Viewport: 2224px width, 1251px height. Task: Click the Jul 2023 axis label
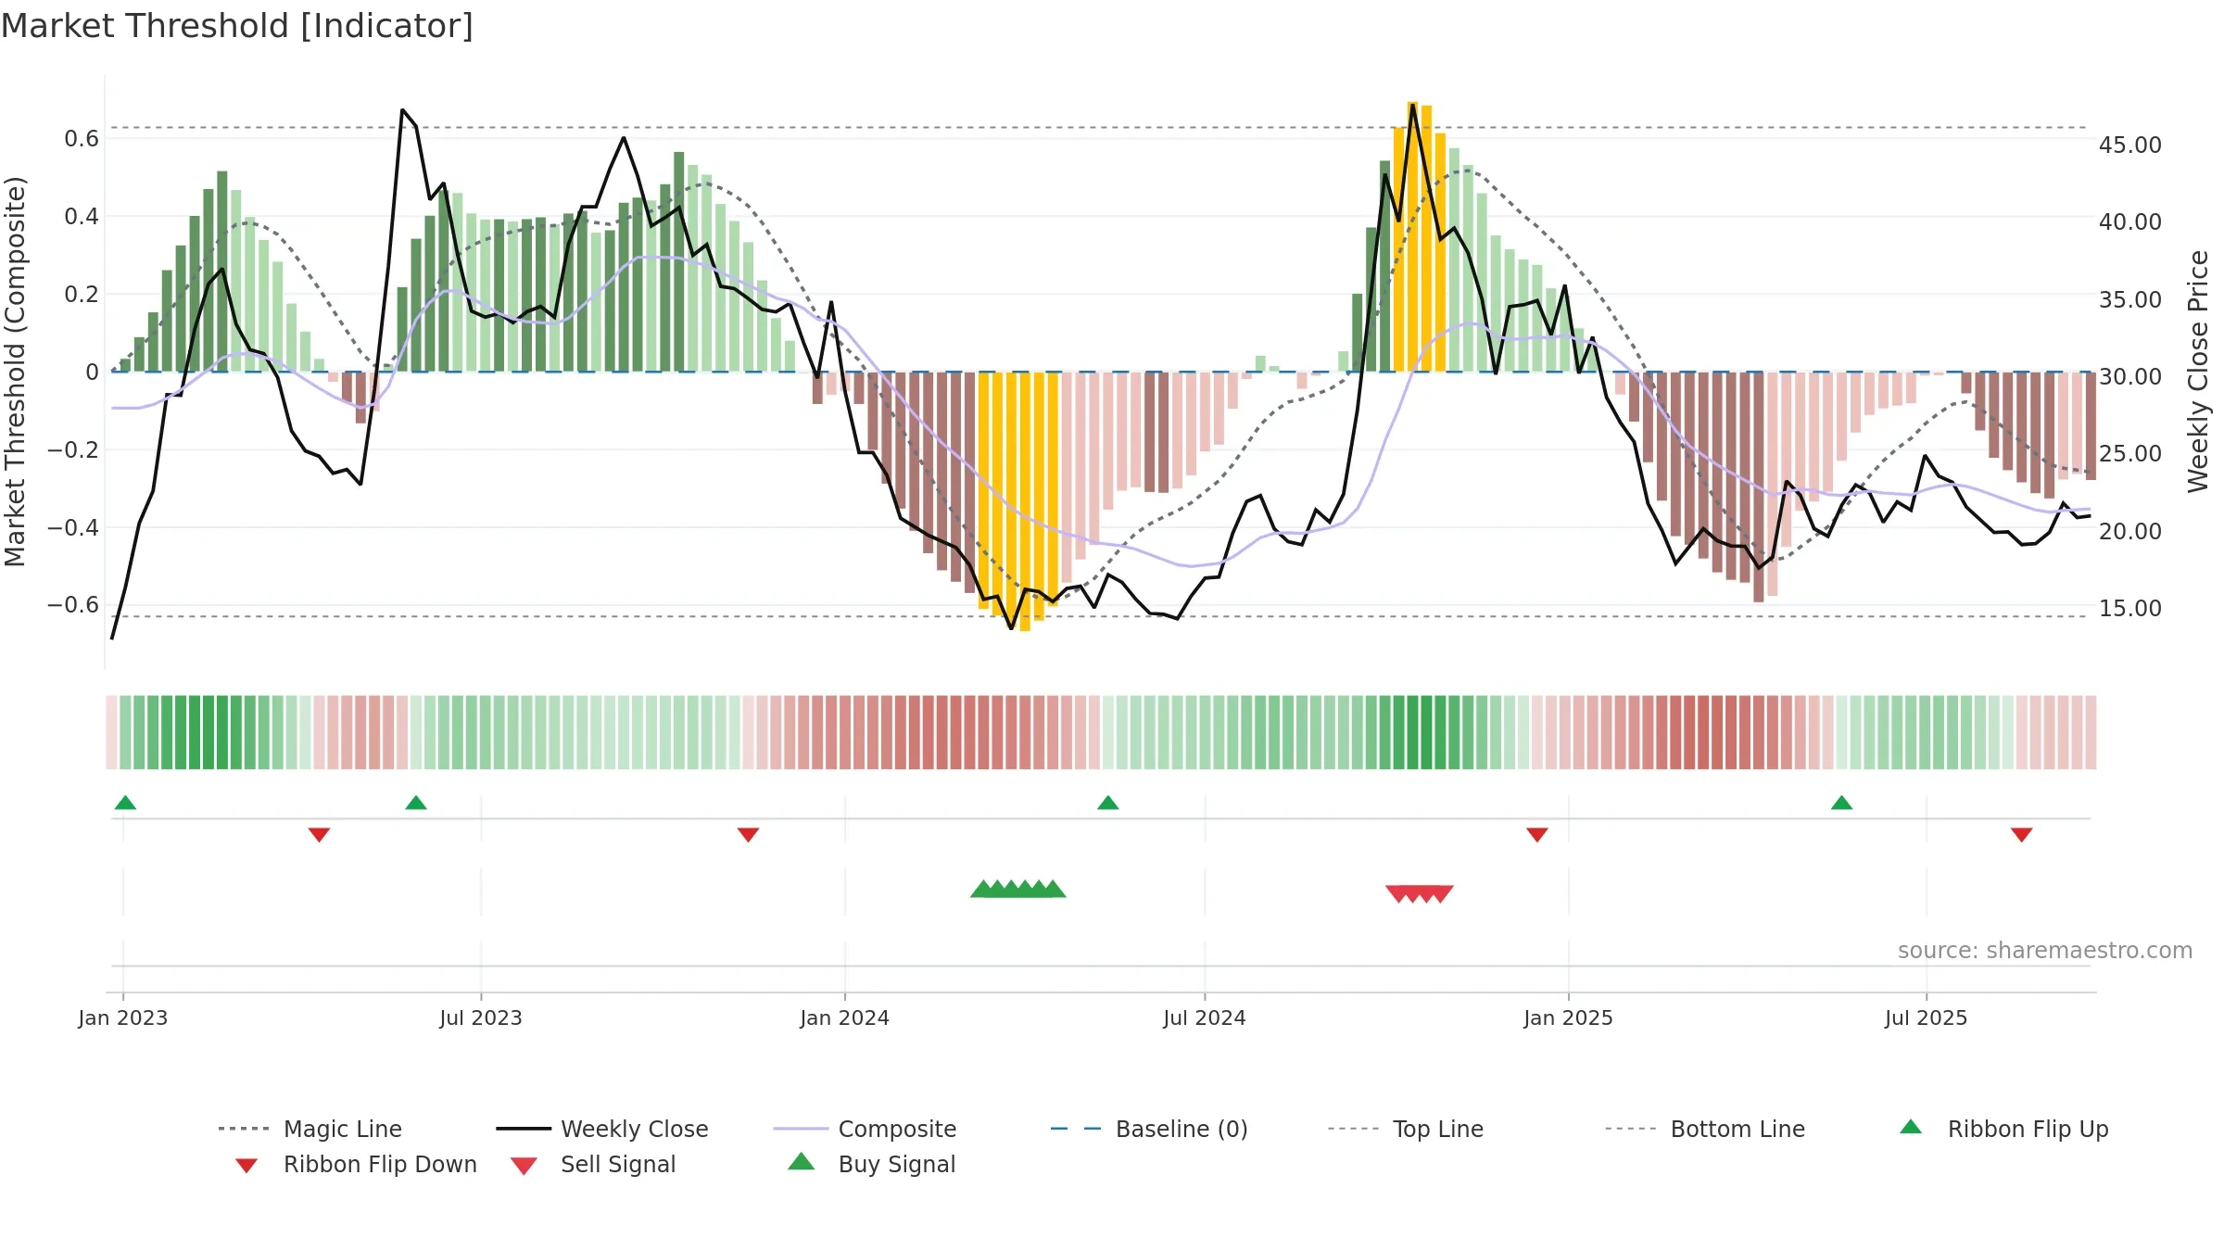481,1018
